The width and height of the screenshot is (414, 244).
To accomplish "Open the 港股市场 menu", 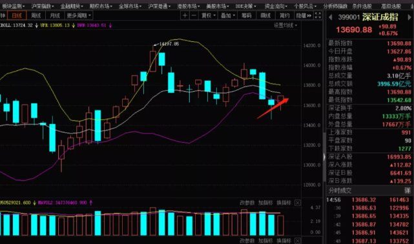I will [x=188, y=6].
